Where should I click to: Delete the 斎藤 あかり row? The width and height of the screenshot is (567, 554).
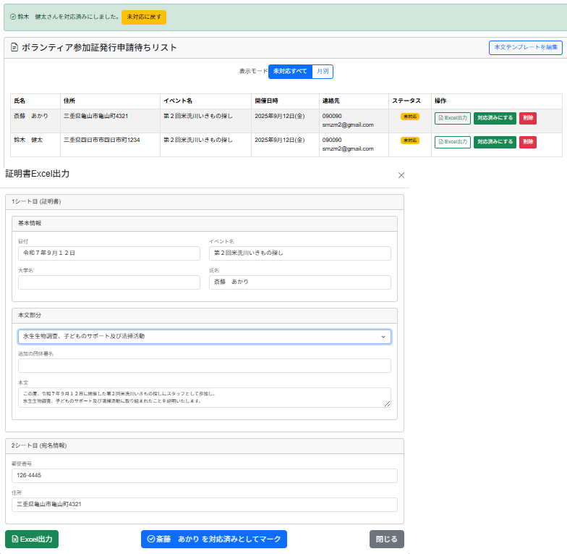coord(528,119)
